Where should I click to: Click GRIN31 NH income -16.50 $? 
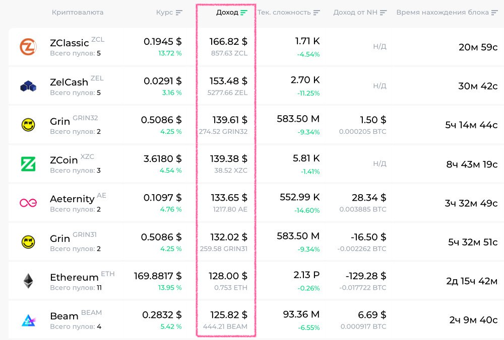tap(368, 237)
